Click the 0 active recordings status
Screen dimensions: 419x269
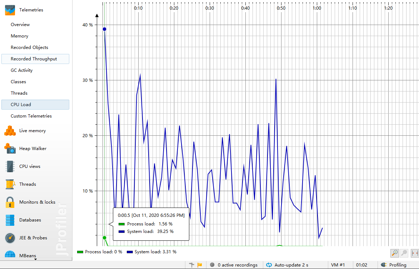point(234,265)
